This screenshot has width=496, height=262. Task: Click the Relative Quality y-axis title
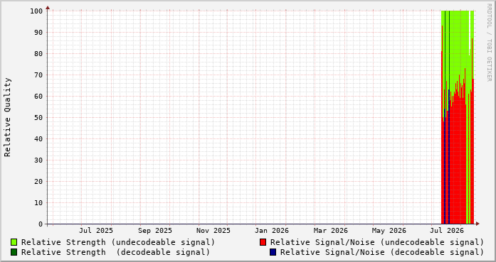[7, 117]
